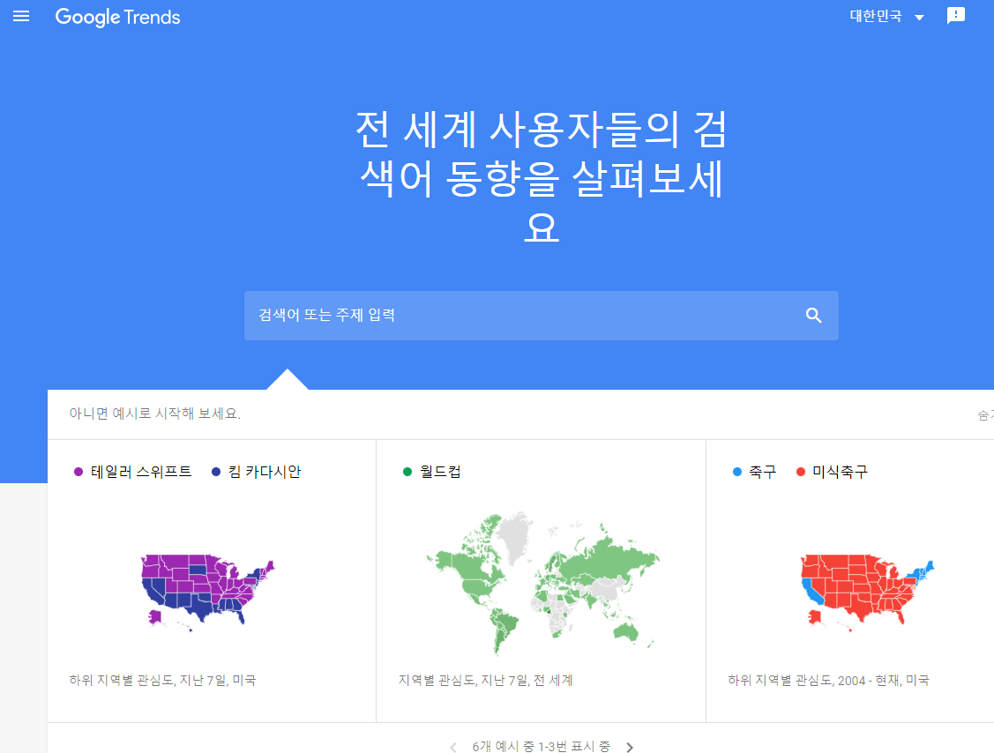Open the 대한민국 country dropdown
The height and width of the screenshot is (753, 994).
(x=886, y=17)
